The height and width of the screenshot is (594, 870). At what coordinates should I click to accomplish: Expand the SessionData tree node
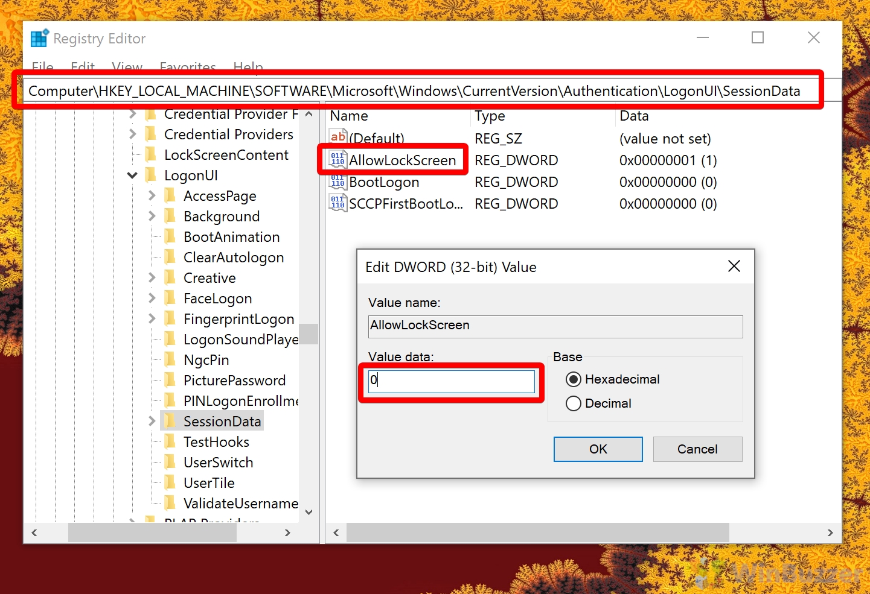point(152,421)
